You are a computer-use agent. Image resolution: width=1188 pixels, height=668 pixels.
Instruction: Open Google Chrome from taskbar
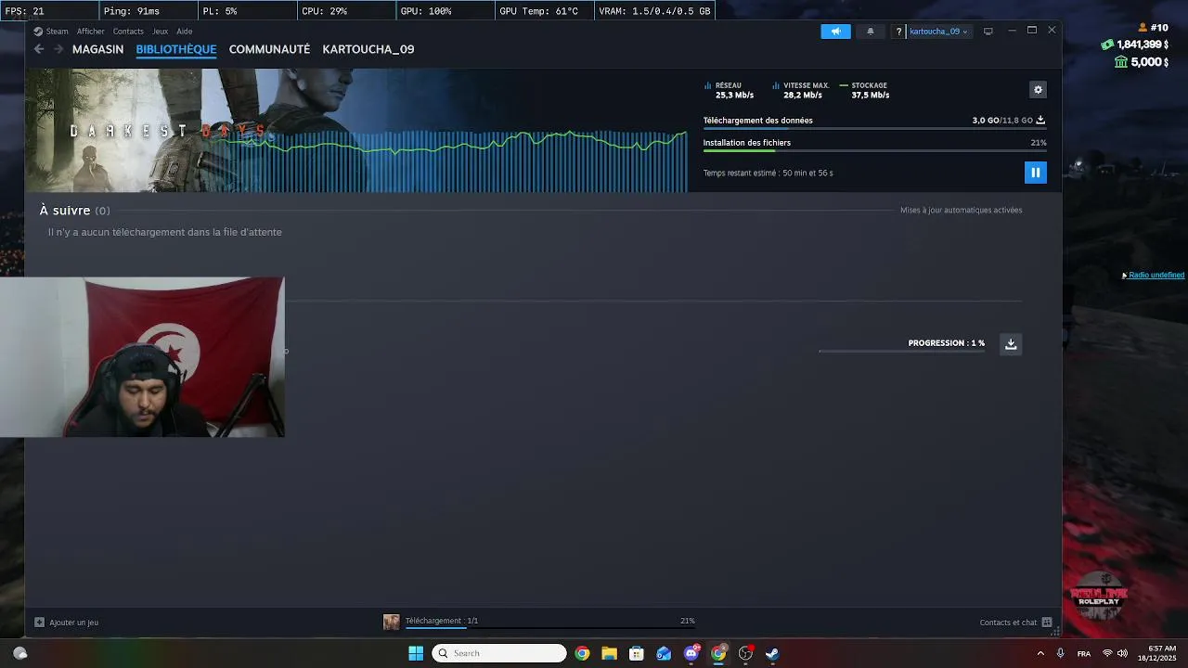coord(582,653)
